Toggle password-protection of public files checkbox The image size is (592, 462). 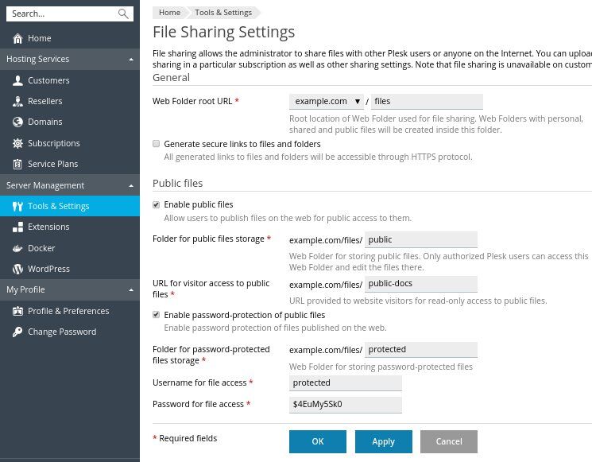pos(156,314)
